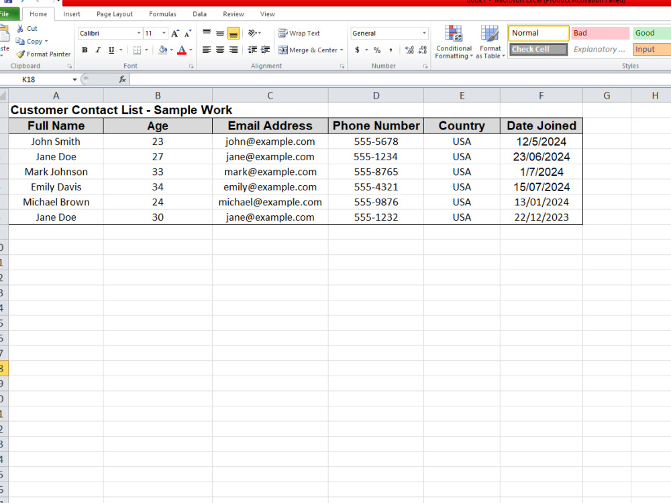Decrease indent of cell content
The width and height of the screenshot is (671, 503).
[252, 50]
